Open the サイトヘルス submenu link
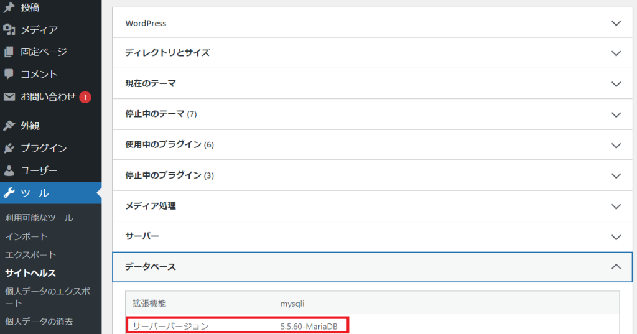This screenshot has height=334, width=637. [30, 273]
